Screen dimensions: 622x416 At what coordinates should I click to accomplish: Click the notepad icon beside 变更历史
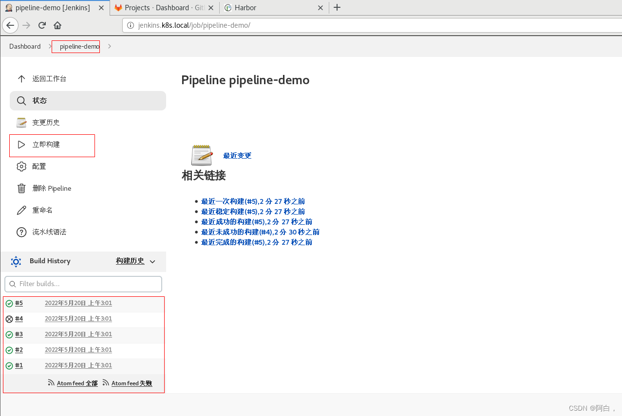[x=21, y=123]
